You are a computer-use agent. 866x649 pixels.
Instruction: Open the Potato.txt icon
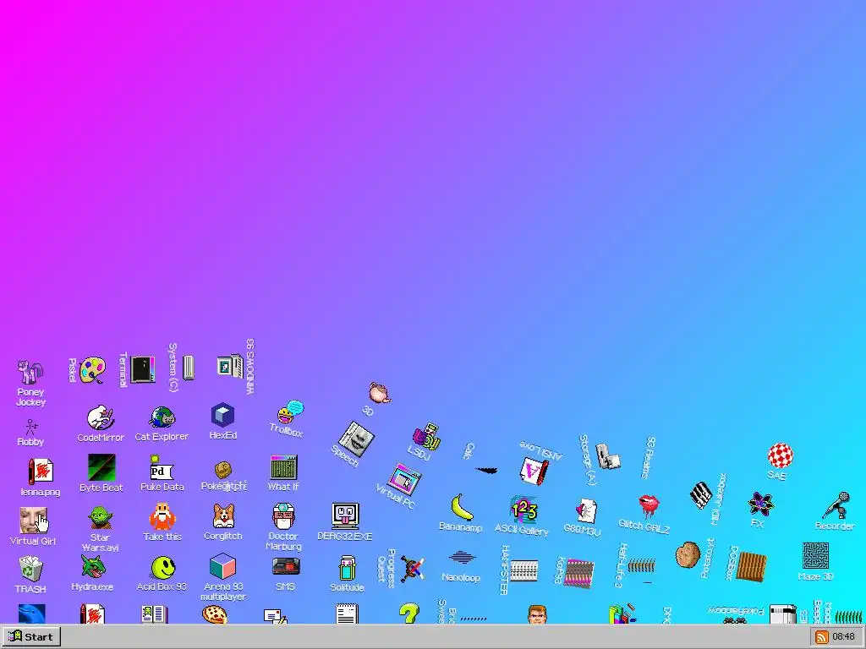(688, 554)
